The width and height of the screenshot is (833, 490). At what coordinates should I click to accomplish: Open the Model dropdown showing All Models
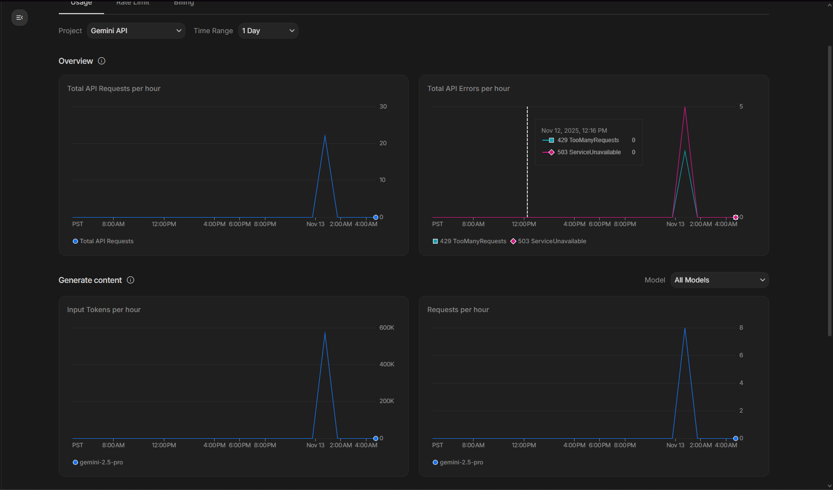(x=720, y=280)
